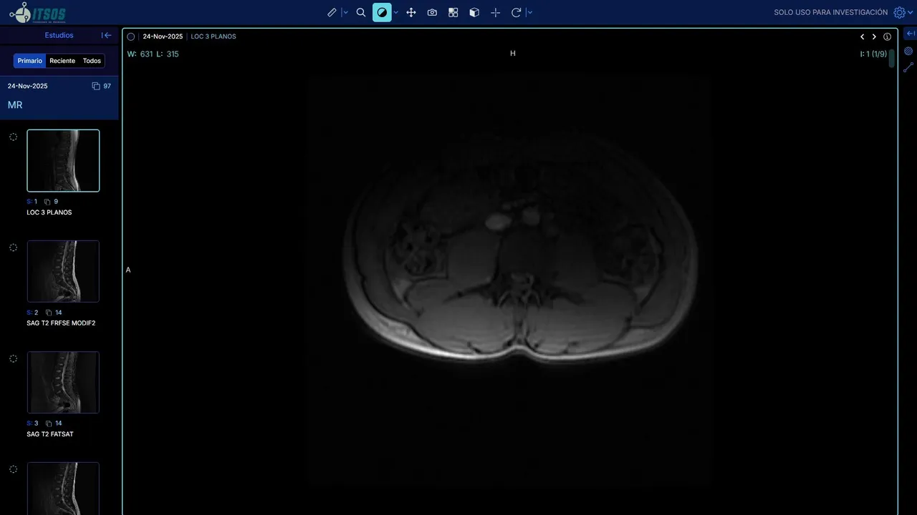The height and width of the screenshot is (515, 917).
Task: Open the LOC 3 PLANOS thumbnail
Action: click(63, 160)
